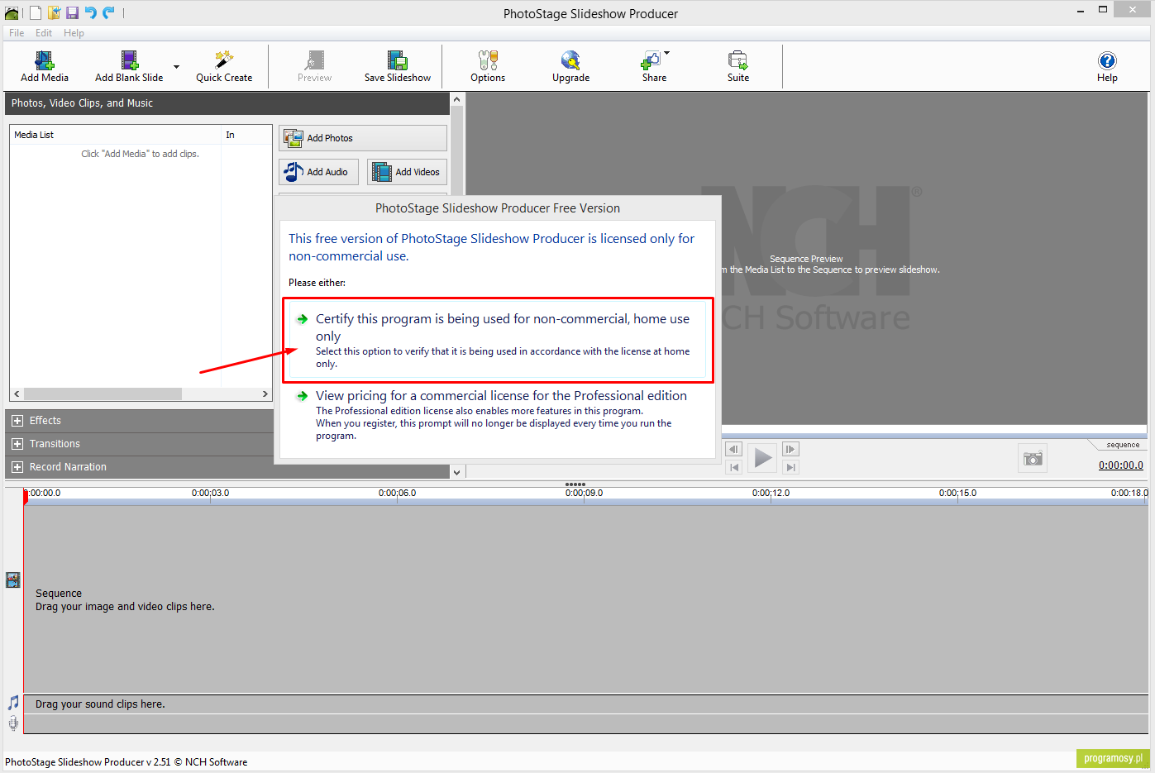The height and width of the screenshot is (773, 1155).
Task: Expand the Record Narration panel
Action: [17, 467]
